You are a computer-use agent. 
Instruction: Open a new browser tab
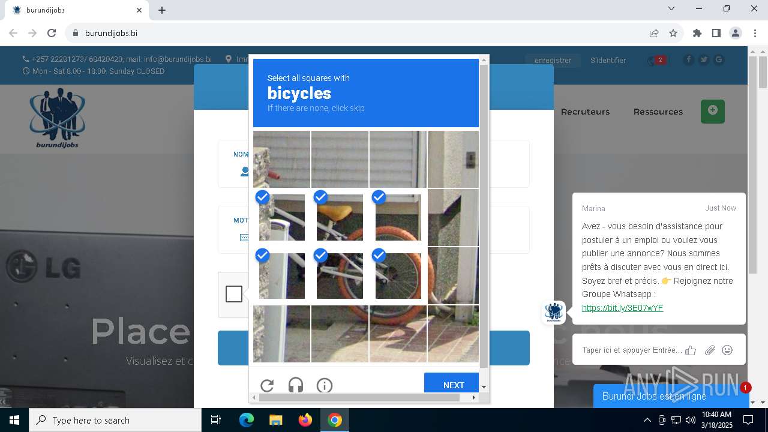point(162,10)
